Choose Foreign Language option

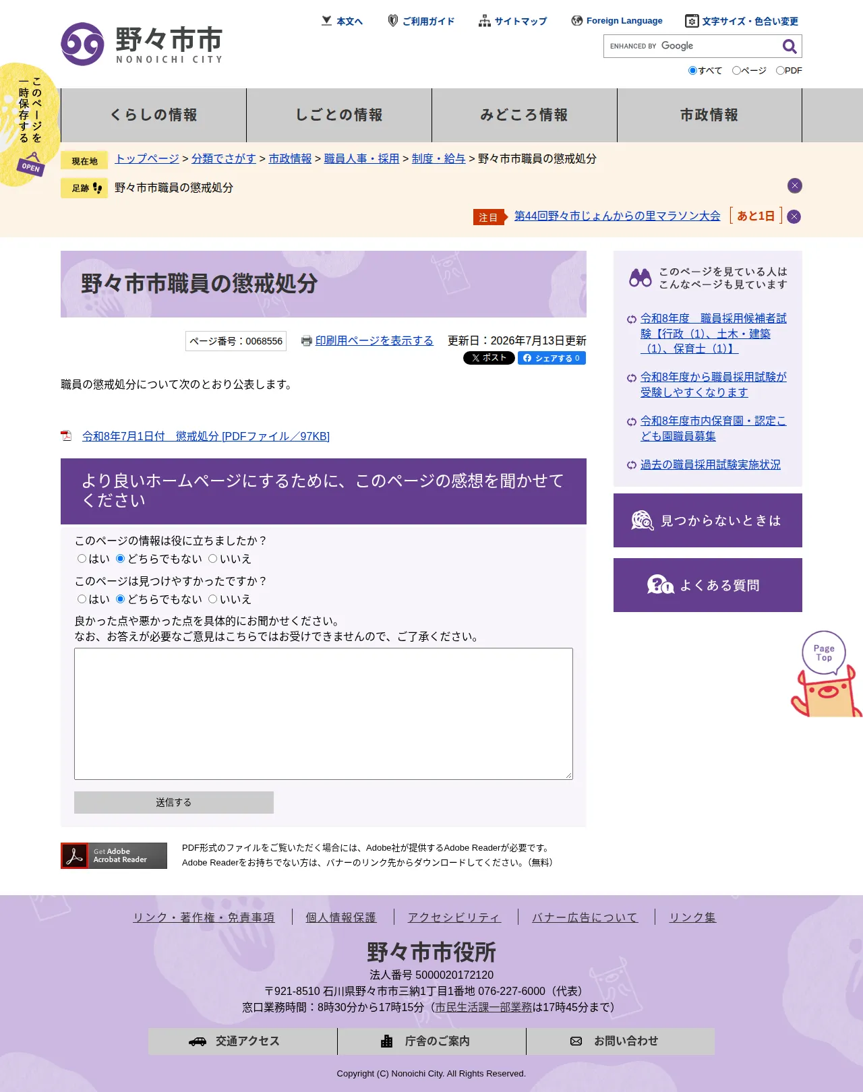click(617, 21)
